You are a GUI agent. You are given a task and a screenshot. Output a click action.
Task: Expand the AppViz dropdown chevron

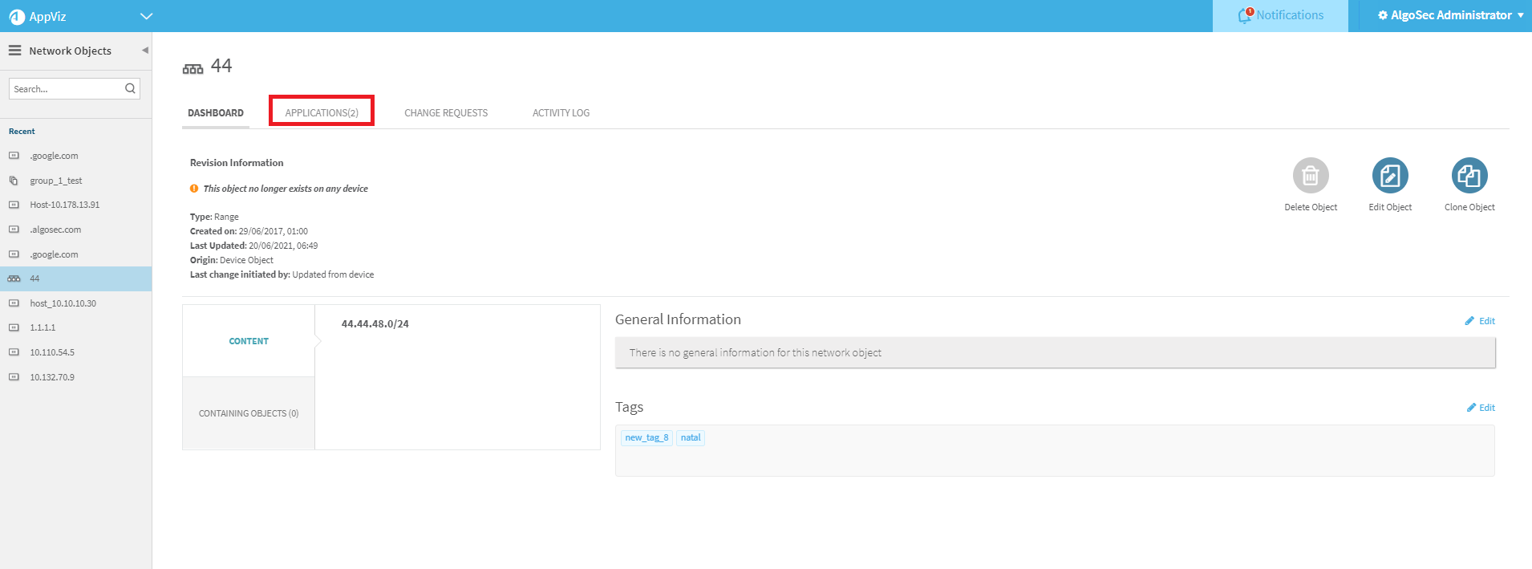146,16
